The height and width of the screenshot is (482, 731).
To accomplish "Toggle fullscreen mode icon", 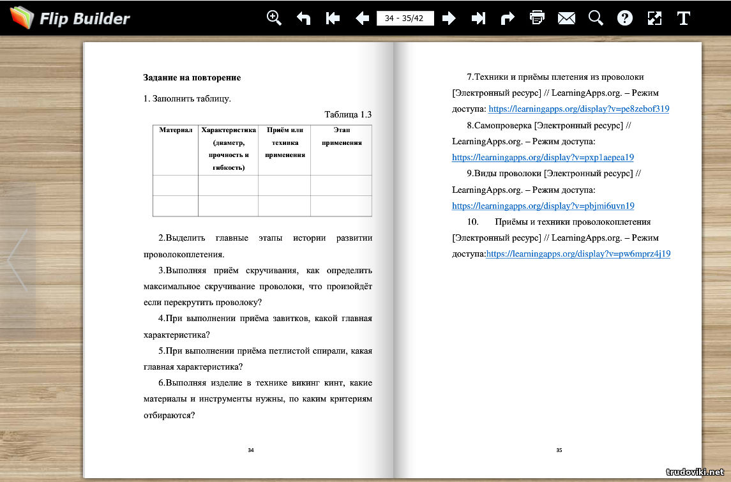I will click(654, 18).
